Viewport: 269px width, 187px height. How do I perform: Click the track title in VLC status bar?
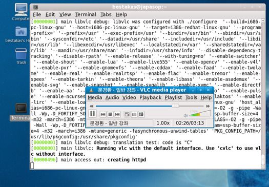(x=109, y=123)
